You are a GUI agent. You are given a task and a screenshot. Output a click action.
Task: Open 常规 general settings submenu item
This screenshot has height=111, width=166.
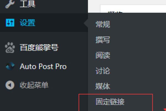coord(103,24)
